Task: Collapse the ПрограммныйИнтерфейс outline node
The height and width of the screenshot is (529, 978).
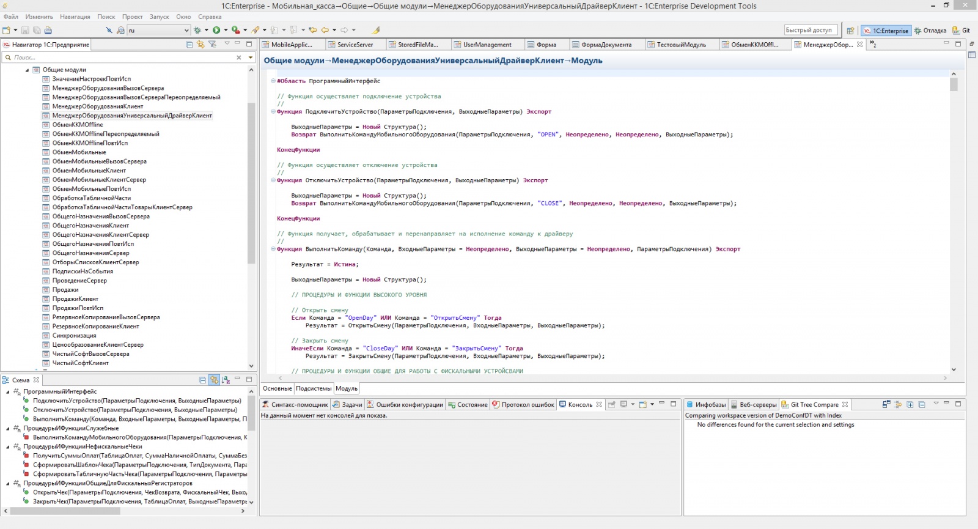Action: 8,392
